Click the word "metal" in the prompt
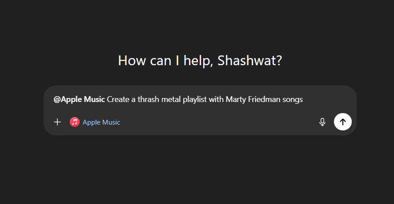394x204 pixels. pos(172,99)
